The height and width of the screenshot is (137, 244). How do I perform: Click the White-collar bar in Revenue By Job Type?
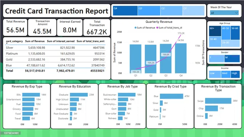coord(123,99)
